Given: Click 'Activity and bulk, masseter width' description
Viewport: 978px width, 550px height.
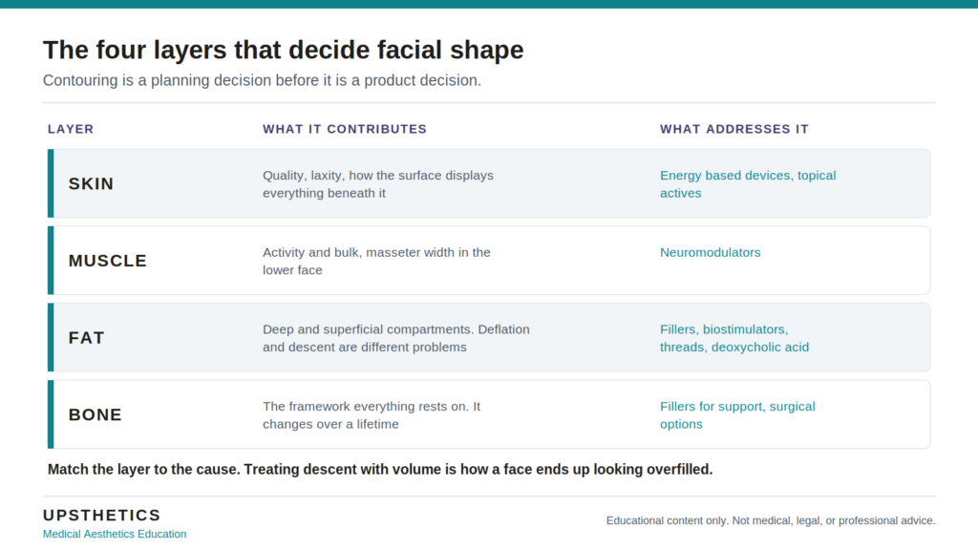Looking at the screenshot, I should (x=376, y=262).
